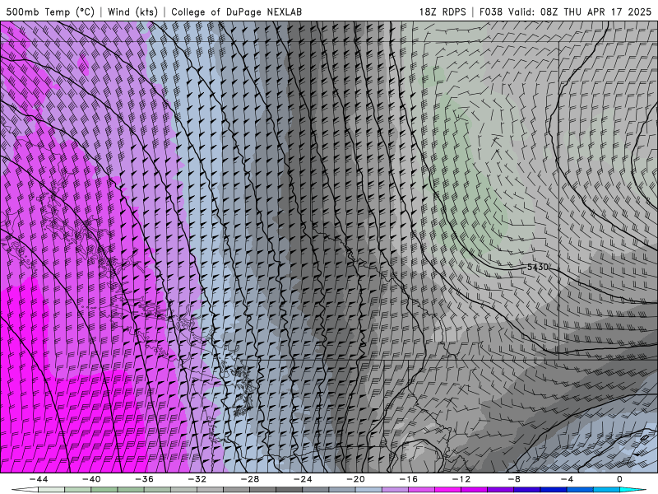
Task: Click the '-40' colorbar tick label
Action: point(91,479)
